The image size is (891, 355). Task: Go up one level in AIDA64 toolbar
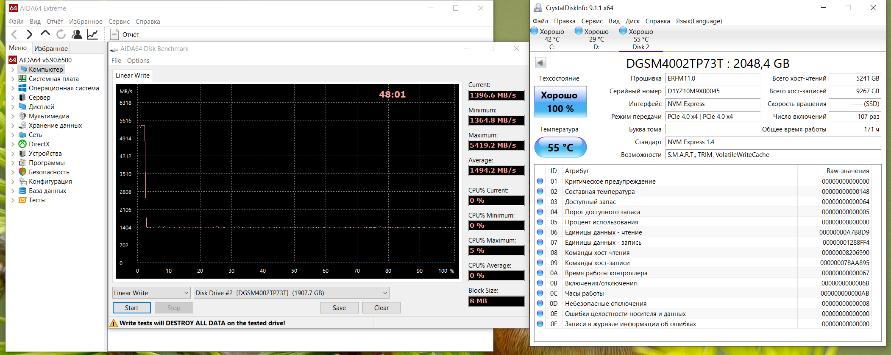pos(45,34)
